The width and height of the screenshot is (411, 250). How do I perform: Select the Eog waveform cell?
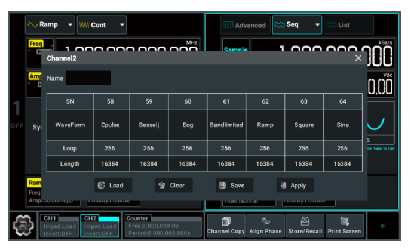point(188,125)
